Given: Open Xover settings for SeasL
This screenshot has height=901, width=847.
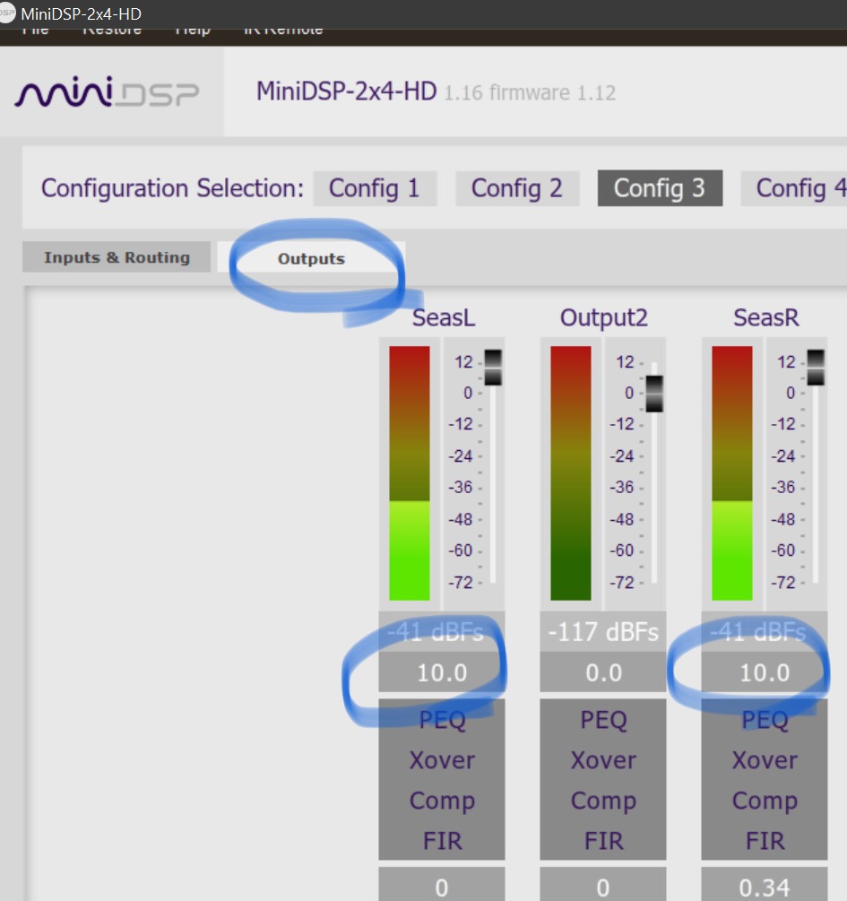Looking at the screenshot, I should [x=442, y=760].
